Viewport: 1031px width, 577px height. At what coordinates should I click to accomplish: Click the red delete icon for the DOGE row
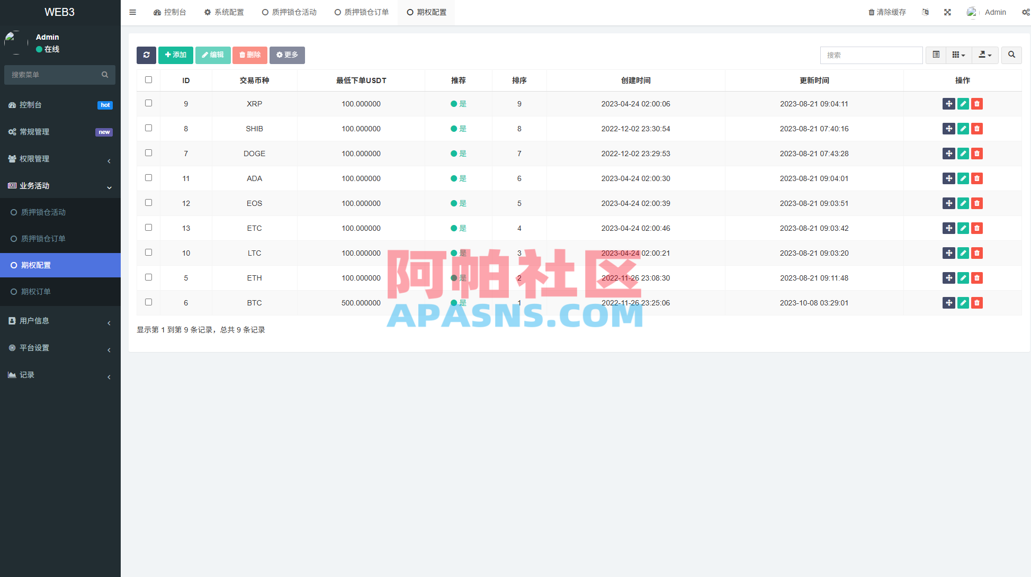coord(977,154)
